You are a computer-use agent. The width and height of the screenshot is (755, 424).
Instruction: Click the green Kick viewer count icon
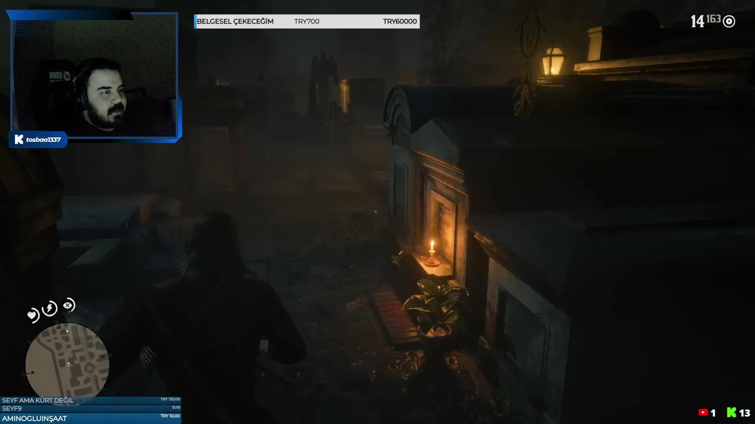pyautogui.click(x=731, y=413)
